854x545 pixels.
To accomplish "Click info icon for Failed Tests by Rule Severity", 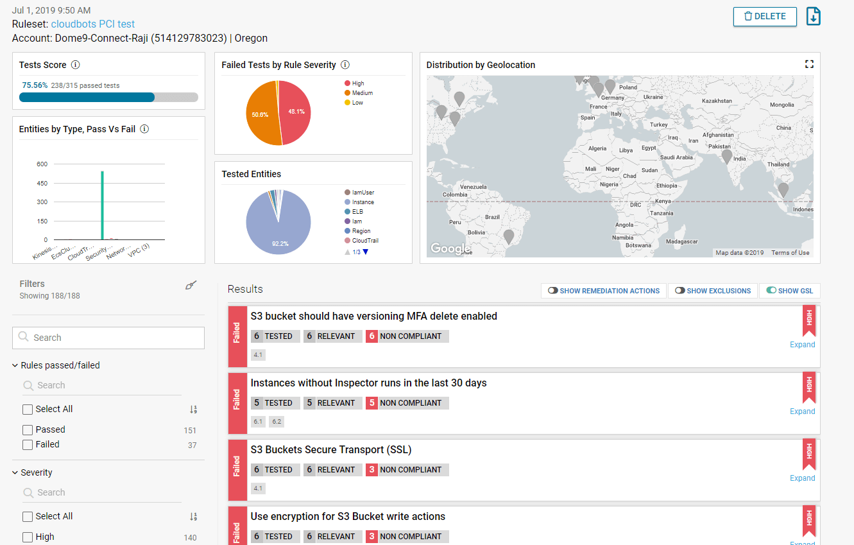I will pyautogui.click(x=345, y=65).
